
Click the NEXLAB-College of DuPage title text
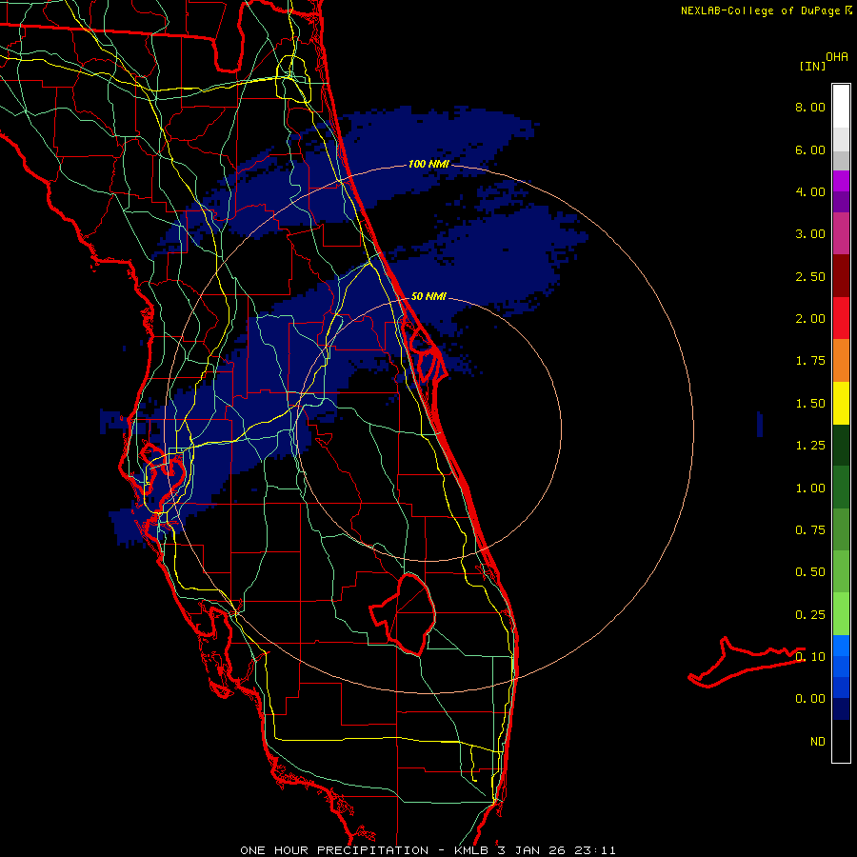[761, 10]
